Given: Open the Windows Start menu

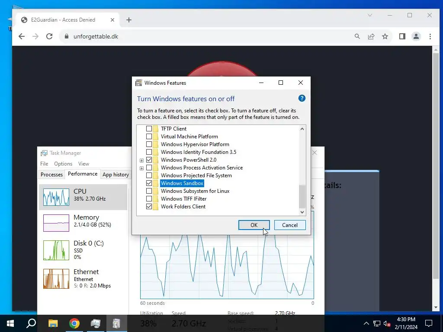Looking at the screenshot, I should pos(10,323).
